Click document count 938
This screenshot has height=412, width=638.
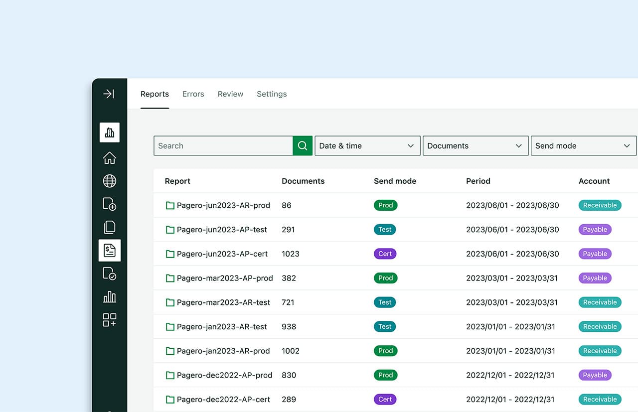(x=289, y=327)
